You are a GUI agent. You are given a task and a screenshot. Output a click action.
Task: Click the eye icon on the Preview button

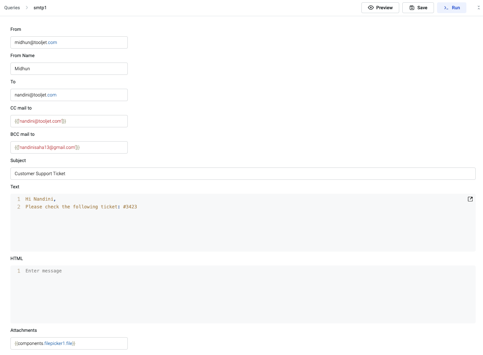pyautogui.click(x=371, y=8)
